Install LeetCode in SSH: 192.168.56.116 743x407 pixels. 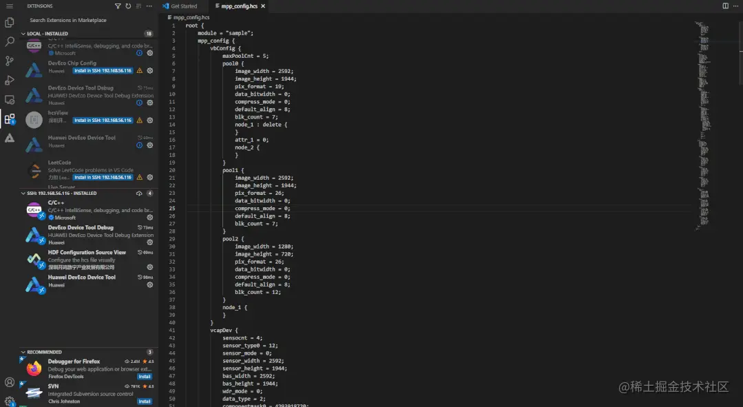(103, 177)
